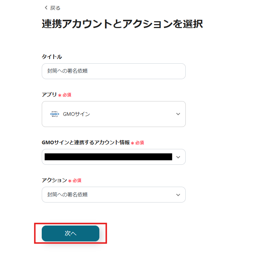Click the 封筒への署名依頼 text in title box

pyautogui.click(x=68, y=71)
